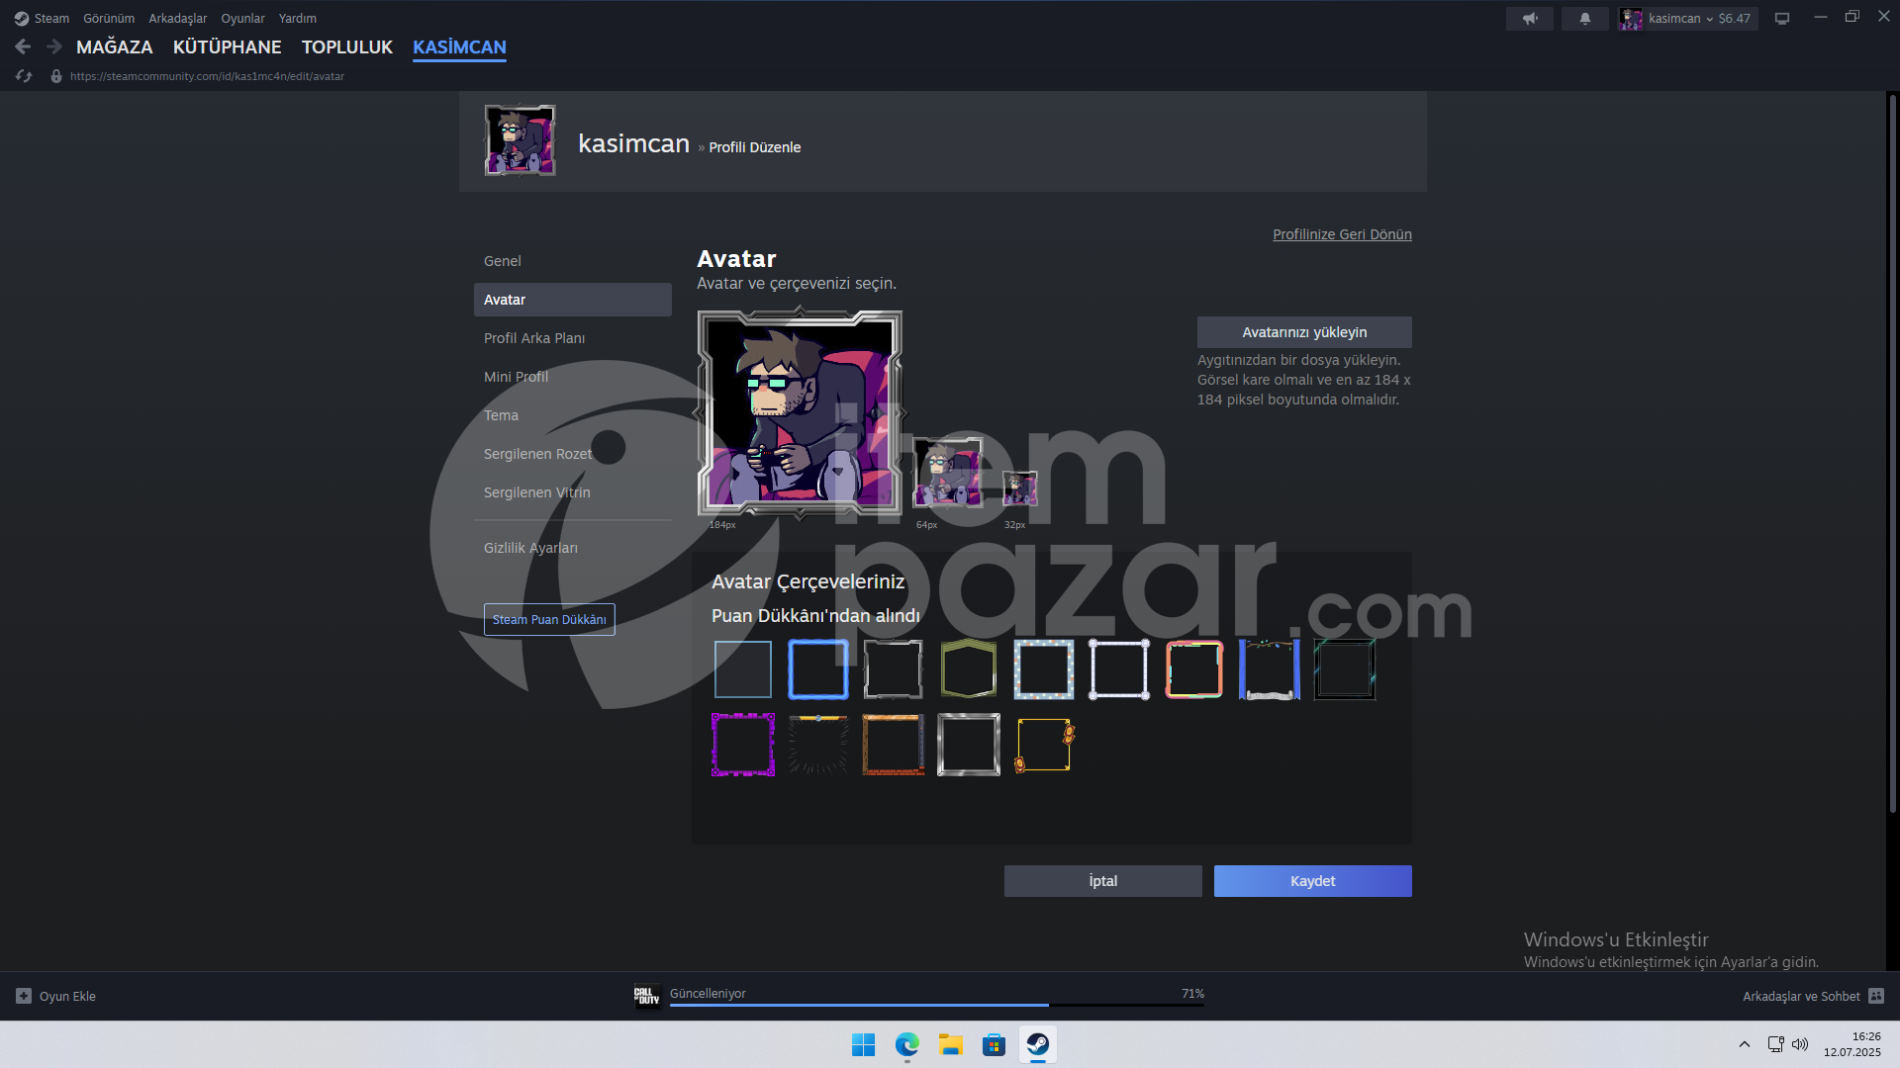The image size is (1900, 1068).
Task: Click the Steam taskbar icon
Action: click(x=1037, y=1044)
